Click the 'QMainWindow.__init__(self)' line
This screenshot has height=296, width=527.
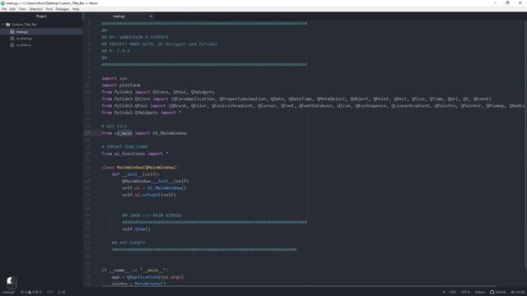tap(156, 181)
